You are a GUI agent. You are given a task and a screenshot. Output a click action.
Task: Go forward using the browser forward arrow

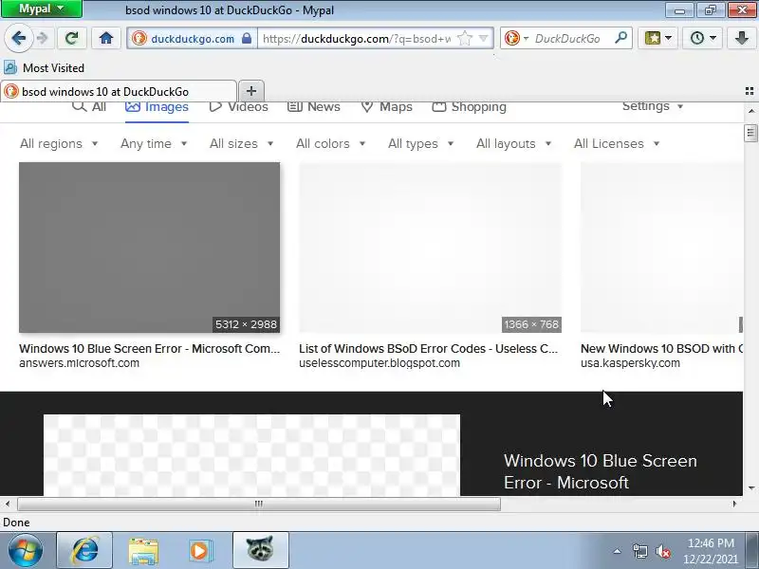coord(42,38)
